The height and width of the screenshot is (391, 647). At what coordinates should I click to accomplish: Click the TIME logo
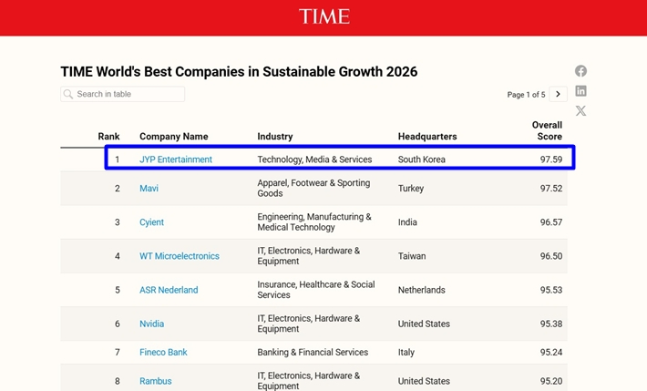(x=323, y=16)
